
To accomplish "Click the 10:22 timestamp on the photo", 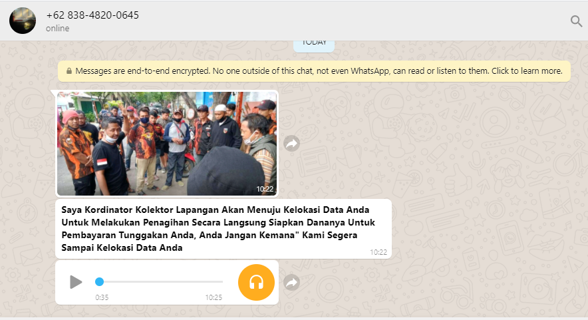I will coord(265,189).
